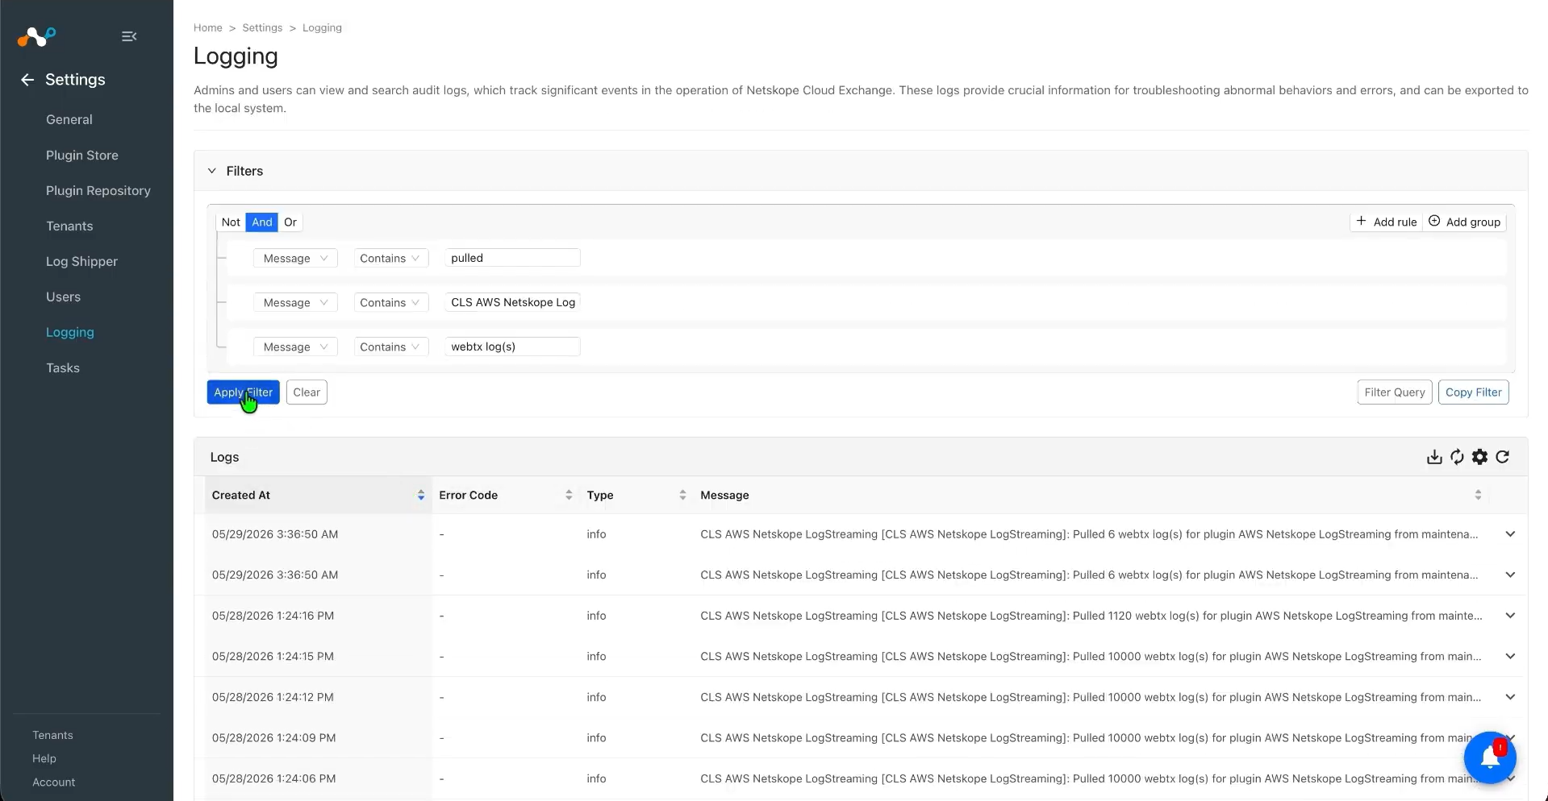This screenshot has height=801, width=1548.
Task: Open Contains dropdown for 'webtx log(s)' rule
Action: click(390, 347)
